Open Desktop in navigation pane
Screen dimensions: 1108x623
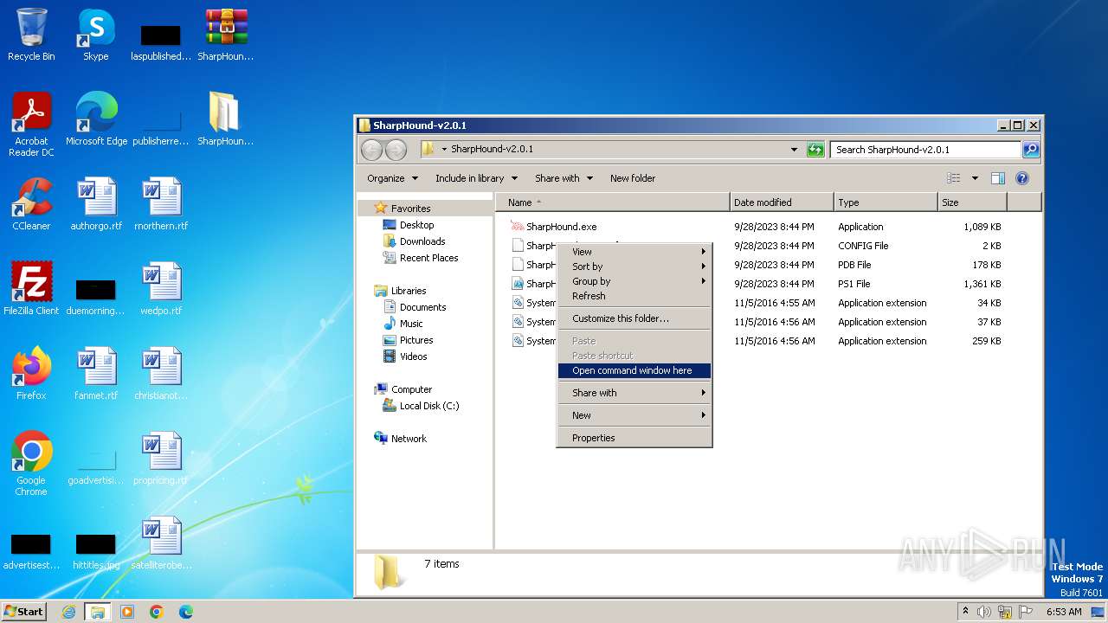[416, 225]
